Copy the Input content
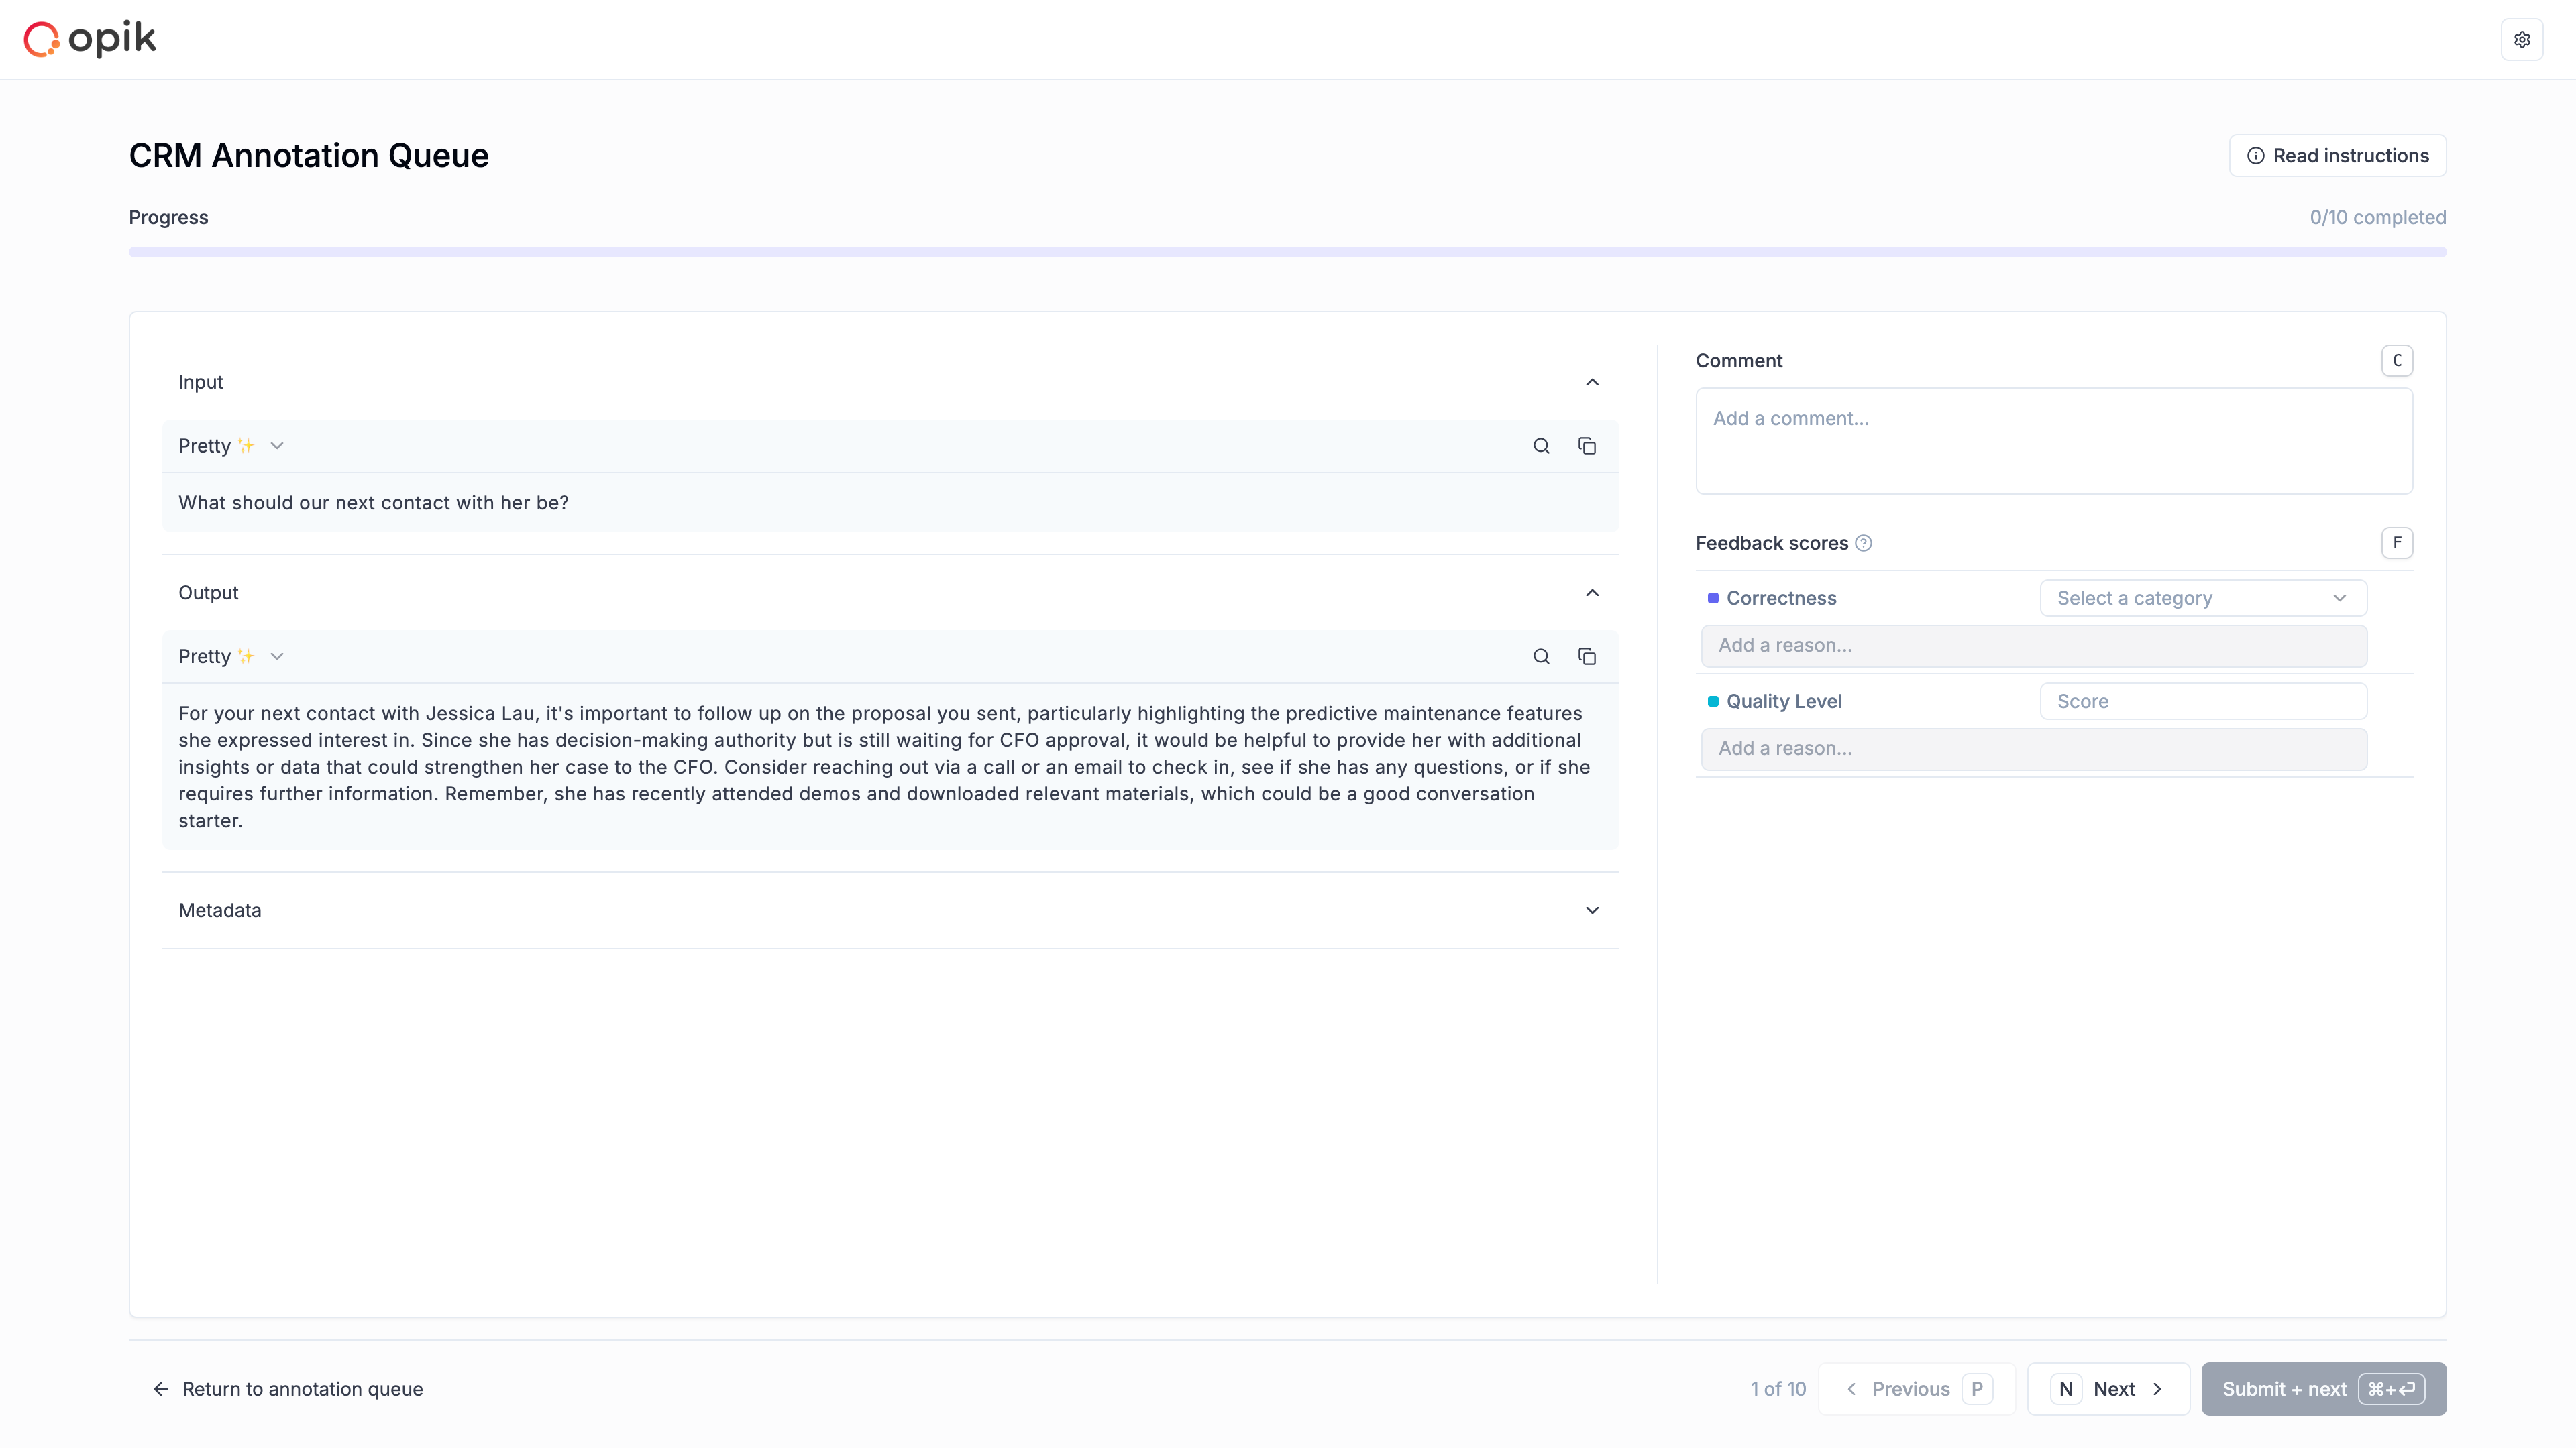The width and height of the screenshot is (2576, 1448). point(1587,446)
